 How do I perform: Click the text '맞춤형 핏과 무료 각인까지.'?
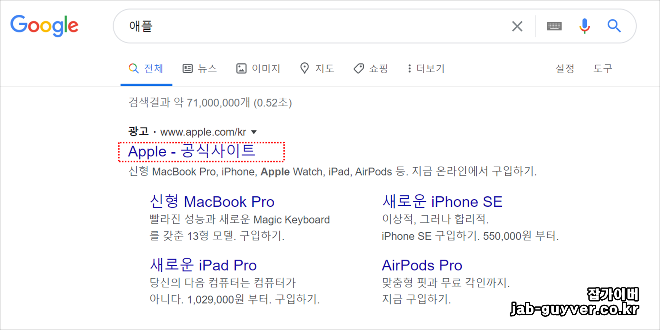(446, 283)
